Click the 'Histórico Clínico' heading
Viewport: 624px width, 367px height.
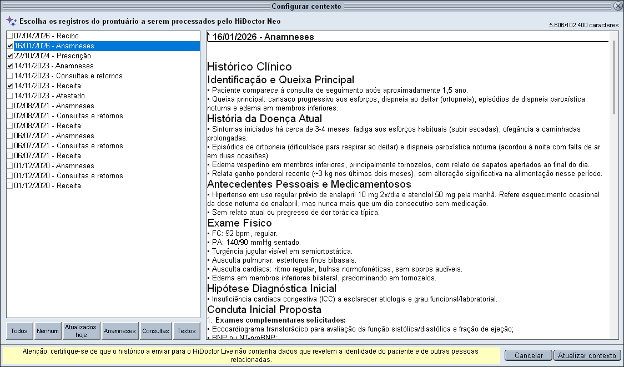pyautogui.click(x=249, y=67)
